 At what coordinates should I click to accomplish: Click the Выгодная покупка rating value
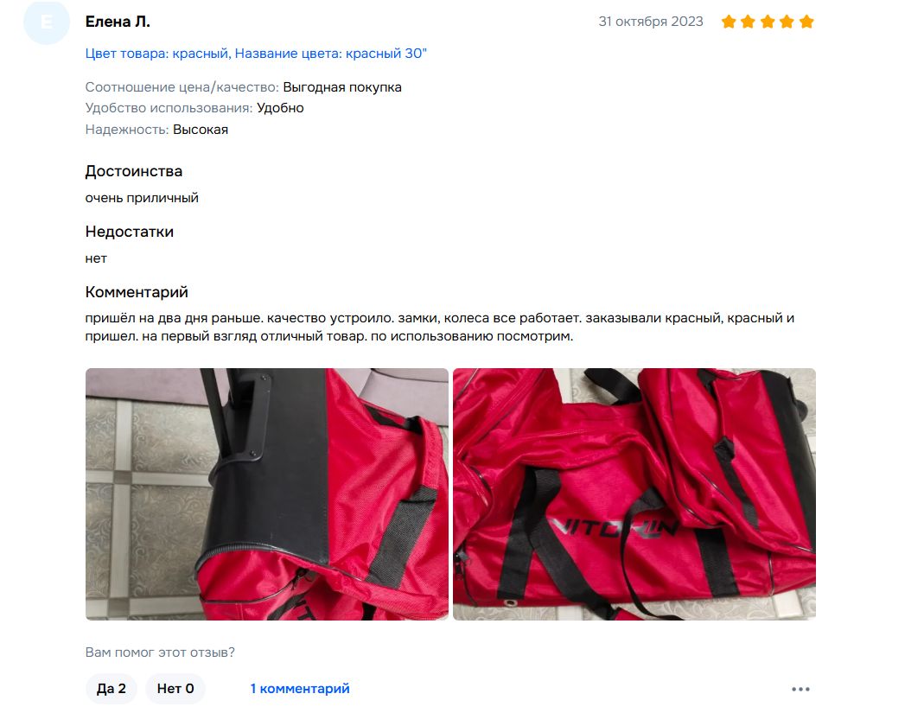point(342,87)
